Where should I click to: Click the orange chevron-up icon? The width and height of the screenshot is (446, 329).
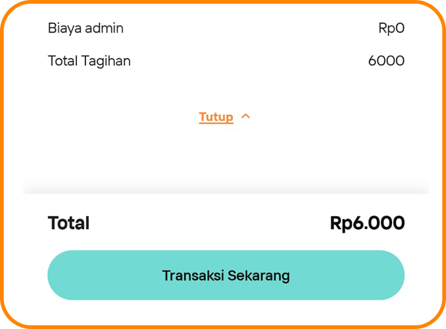tap(246, 116)
